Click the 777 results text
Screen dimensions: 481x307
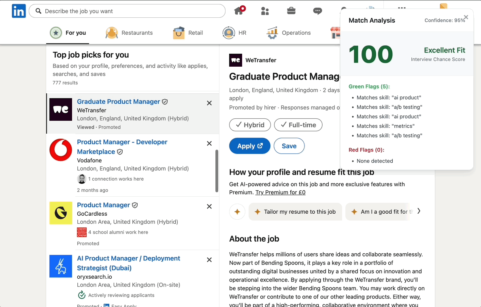[x=65, y=83]
